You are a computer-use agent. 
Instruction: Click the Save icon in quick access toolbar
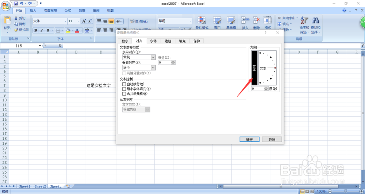(x=16, y=4)
